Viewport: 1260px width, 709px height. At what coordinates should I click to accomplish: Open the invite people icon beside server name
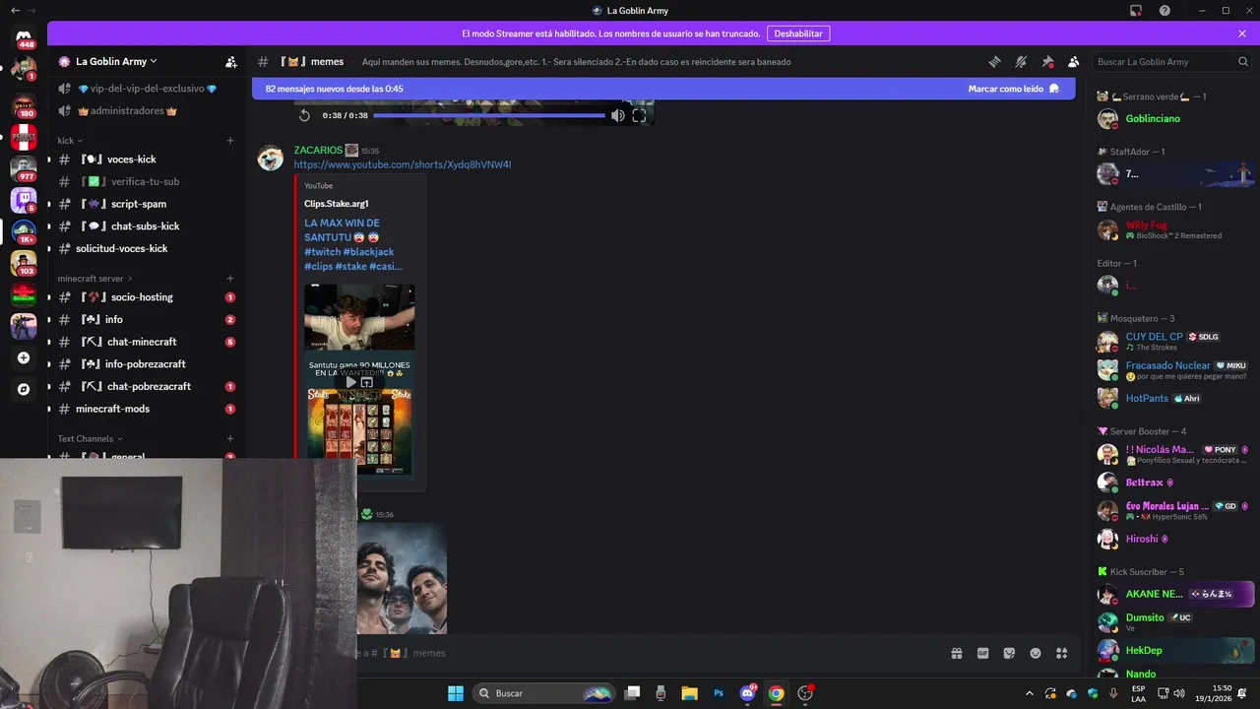231,61
